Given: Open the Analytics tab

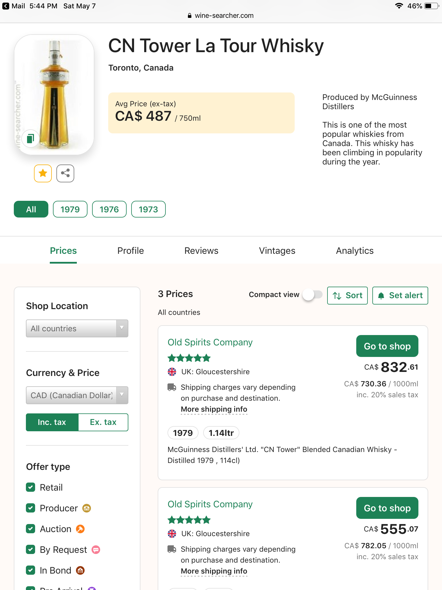Looking at the screenshot, I should pyautogui.click(x=355, y=251).
